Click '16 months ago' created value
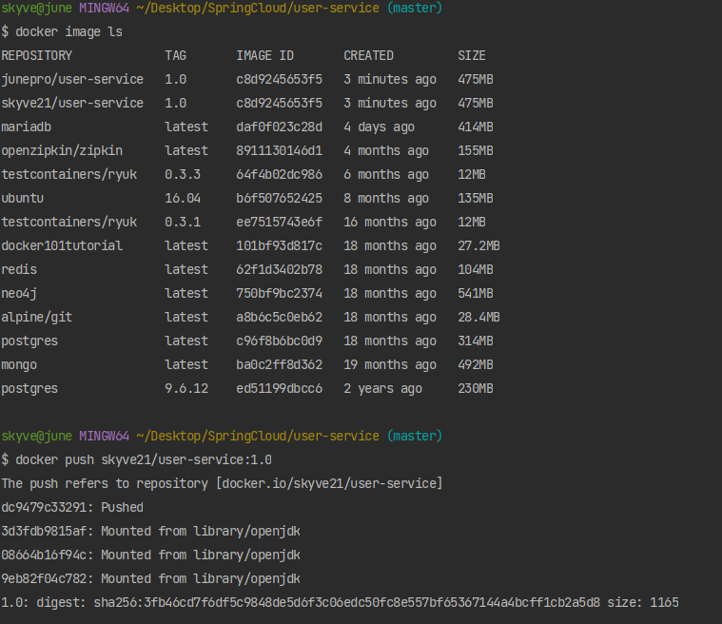The image size is (722, 624). pos(390,223)
